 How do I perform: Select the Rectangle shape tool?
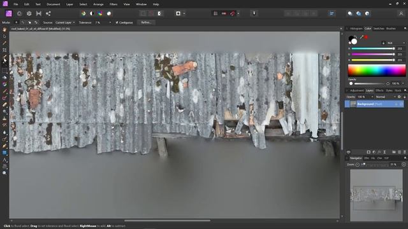coord(4,153)
